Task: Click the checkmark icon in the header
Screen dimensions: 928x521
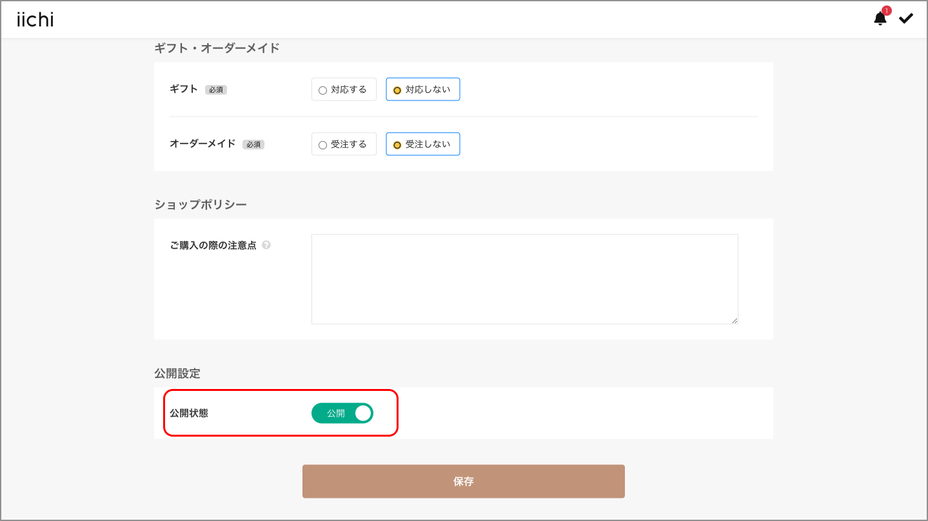Action: click(x=906, y=19)
